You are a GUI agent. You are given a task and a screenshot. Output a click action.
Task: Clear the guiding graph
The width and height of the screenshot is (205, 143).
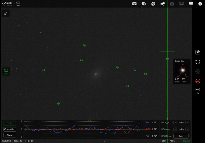pos(10,135)
